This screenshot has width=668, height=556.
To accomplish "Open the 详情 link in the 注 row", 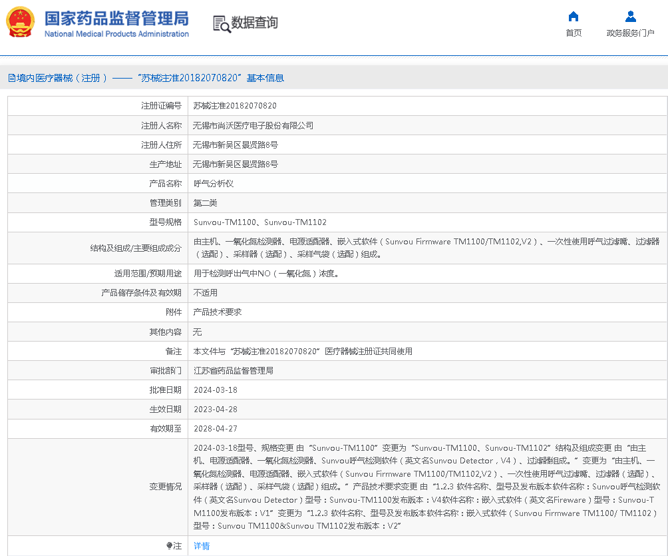I will tap(201, 546).
